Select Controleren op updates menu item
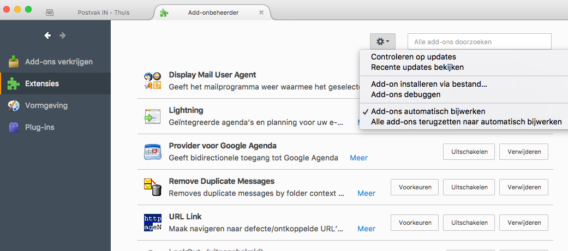 coord(413,57)
